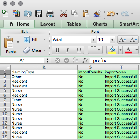Open the Layout ribbon tab
Image resolution: width=140 pixels, height=140 pixels.
click(x=48, y=24)
